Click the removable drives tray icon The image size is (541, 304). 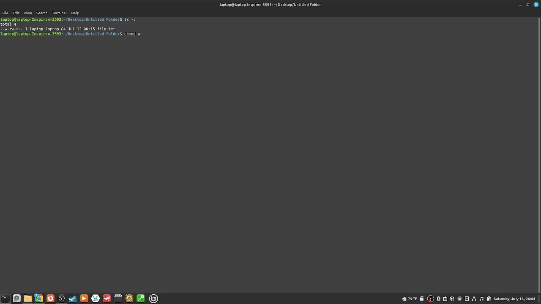467,299
